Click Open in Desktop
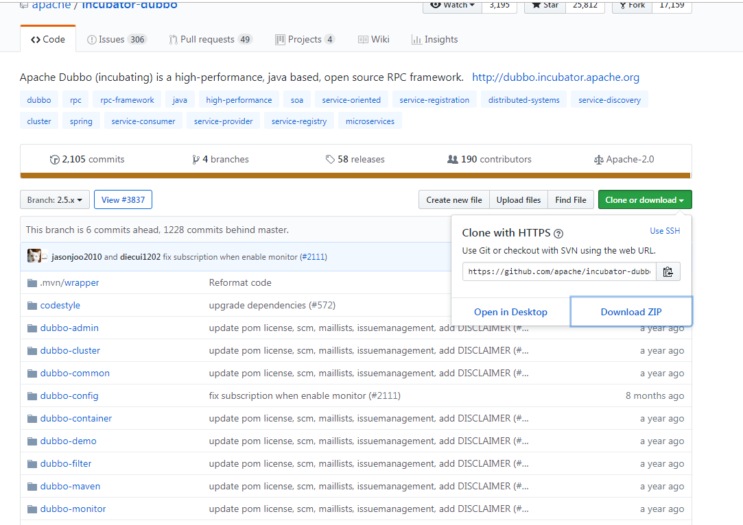The width and height of the screenshot is (743, 525). [511, 312]
